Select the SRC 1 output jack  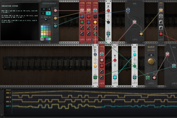56,11
